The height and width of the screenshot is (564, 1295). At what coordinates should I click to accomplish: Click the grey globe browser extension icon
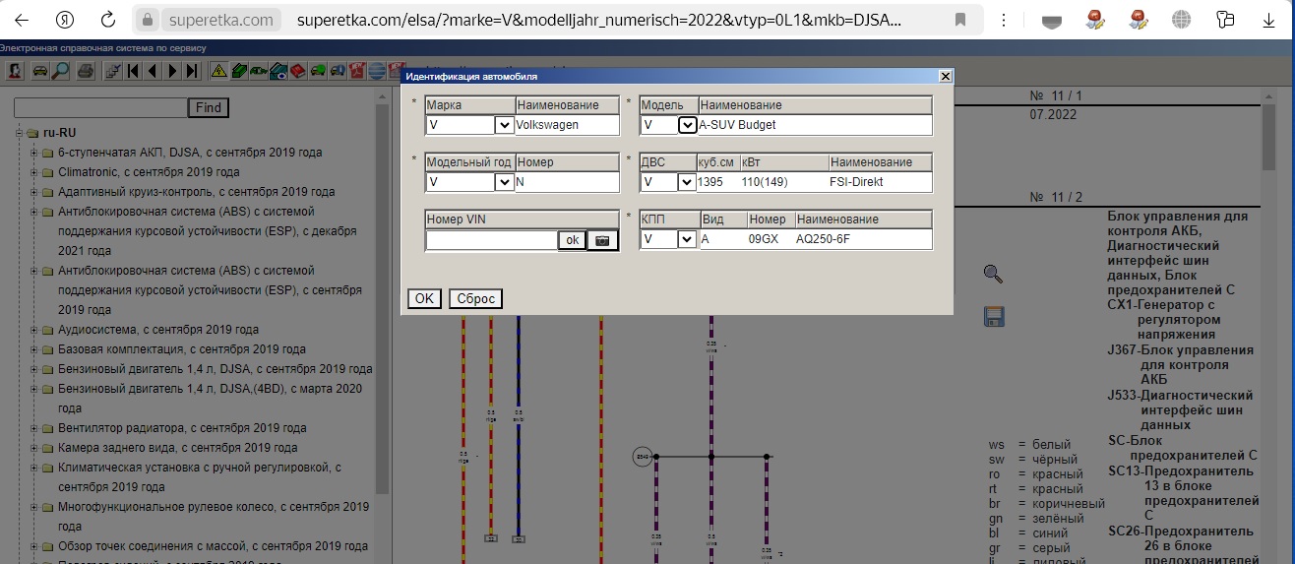(x=1182, y=20)
